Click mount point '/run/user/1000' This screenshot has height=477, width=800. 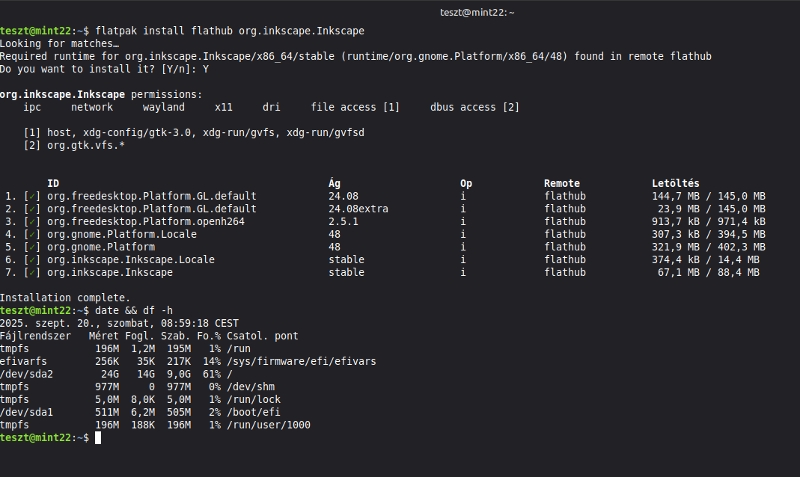tap(269, 425)
